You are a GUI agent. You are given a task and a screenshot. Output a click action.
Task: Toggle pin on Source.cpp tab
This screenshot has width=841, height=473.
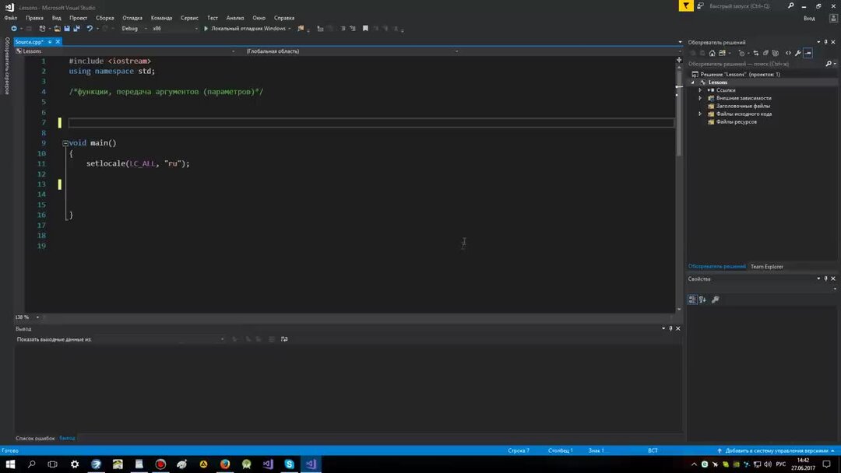[50, 42]
